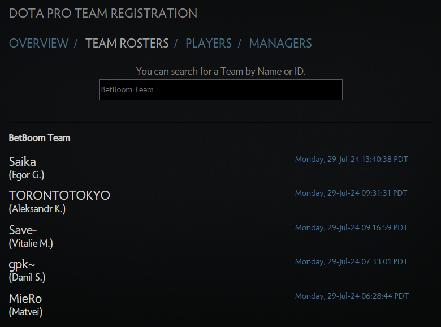Open player TORONTOTOKYO's entry
This screenshot has width=441, height=327.
click(x=59, y=196)
